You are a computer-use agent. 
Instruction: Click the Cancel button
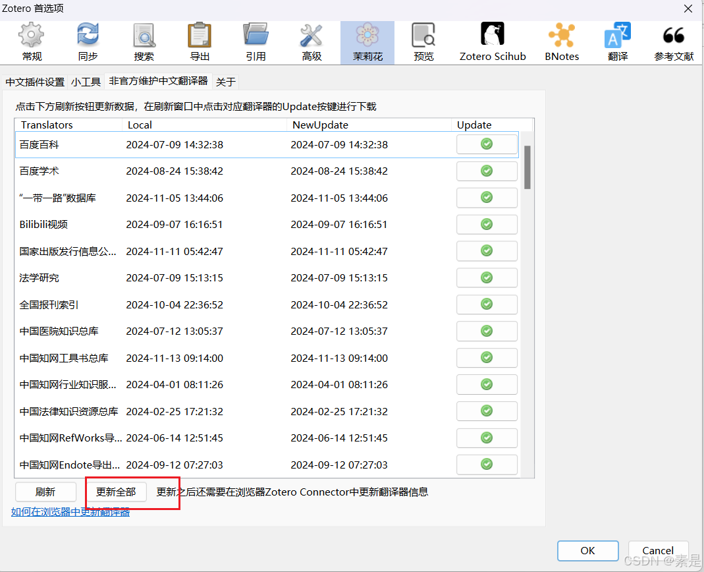point(658,551)
